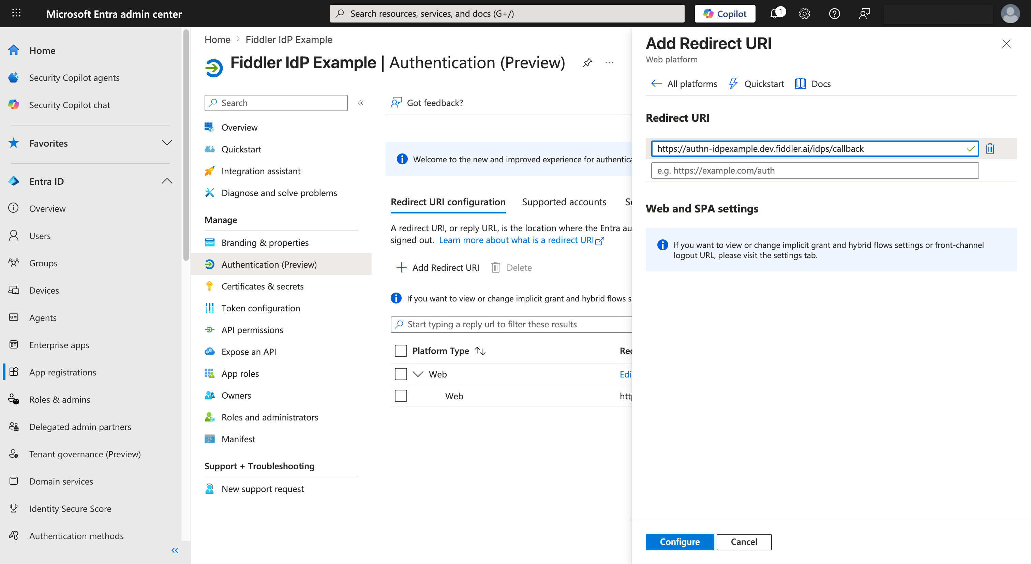Check the Web group row checkbox

pyautogui.click(x=401, y=374)
